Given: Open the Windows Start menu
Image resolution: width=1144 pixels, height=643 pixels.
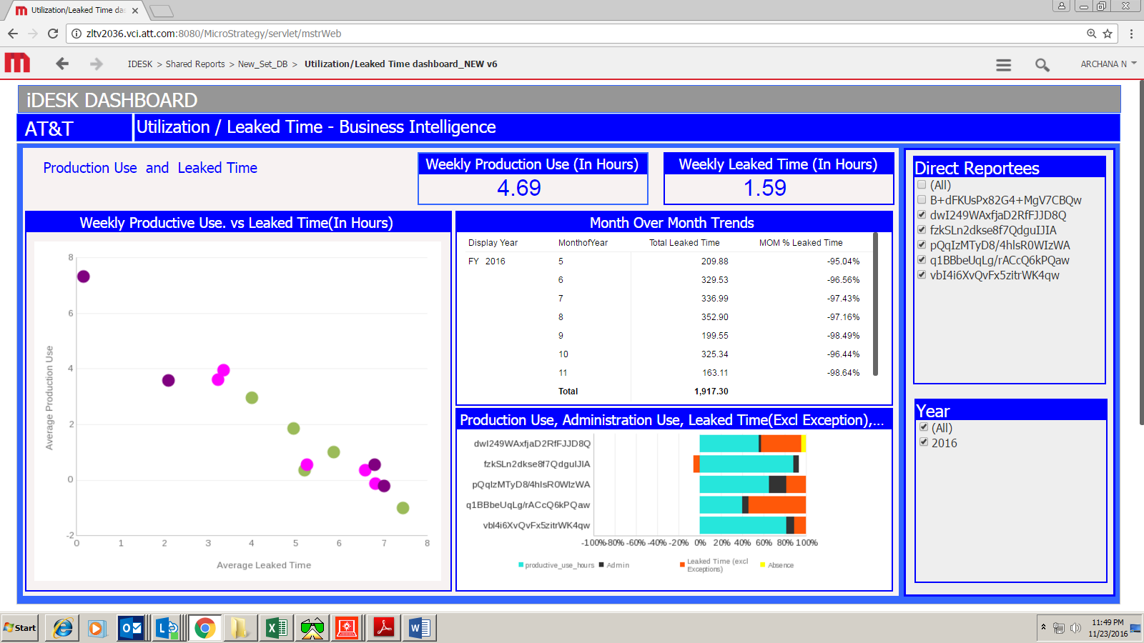Looking at the screenshot, I should [20, 628].
